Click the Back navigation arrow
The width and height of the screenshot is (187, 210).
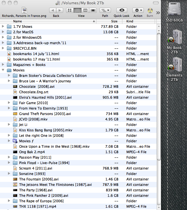coord(53,10)
